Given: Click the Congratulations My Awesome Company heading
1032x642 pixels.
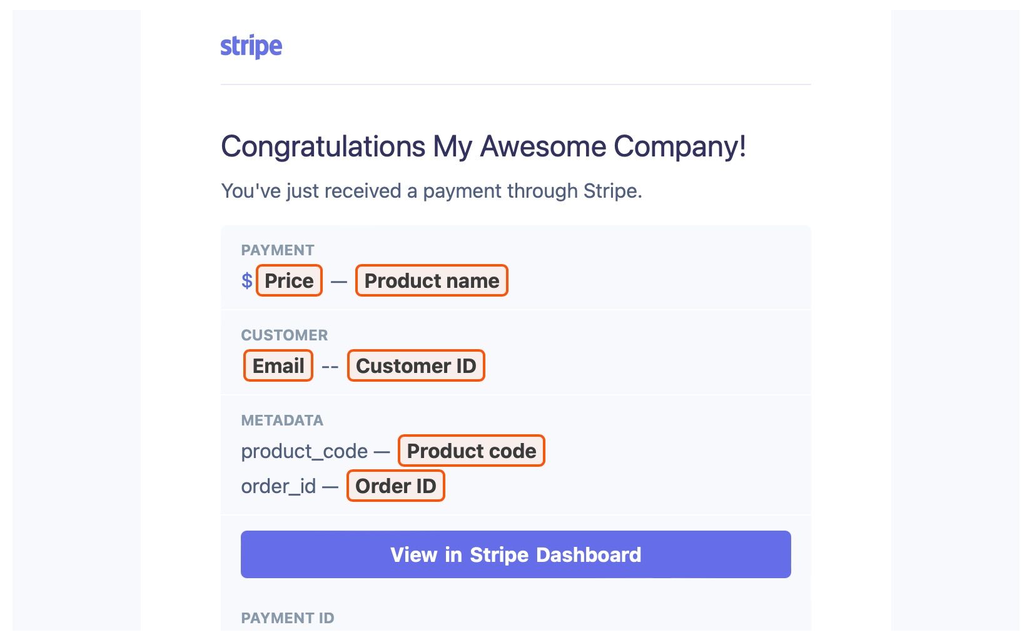Looking at the screenshot, I should 483,146.
